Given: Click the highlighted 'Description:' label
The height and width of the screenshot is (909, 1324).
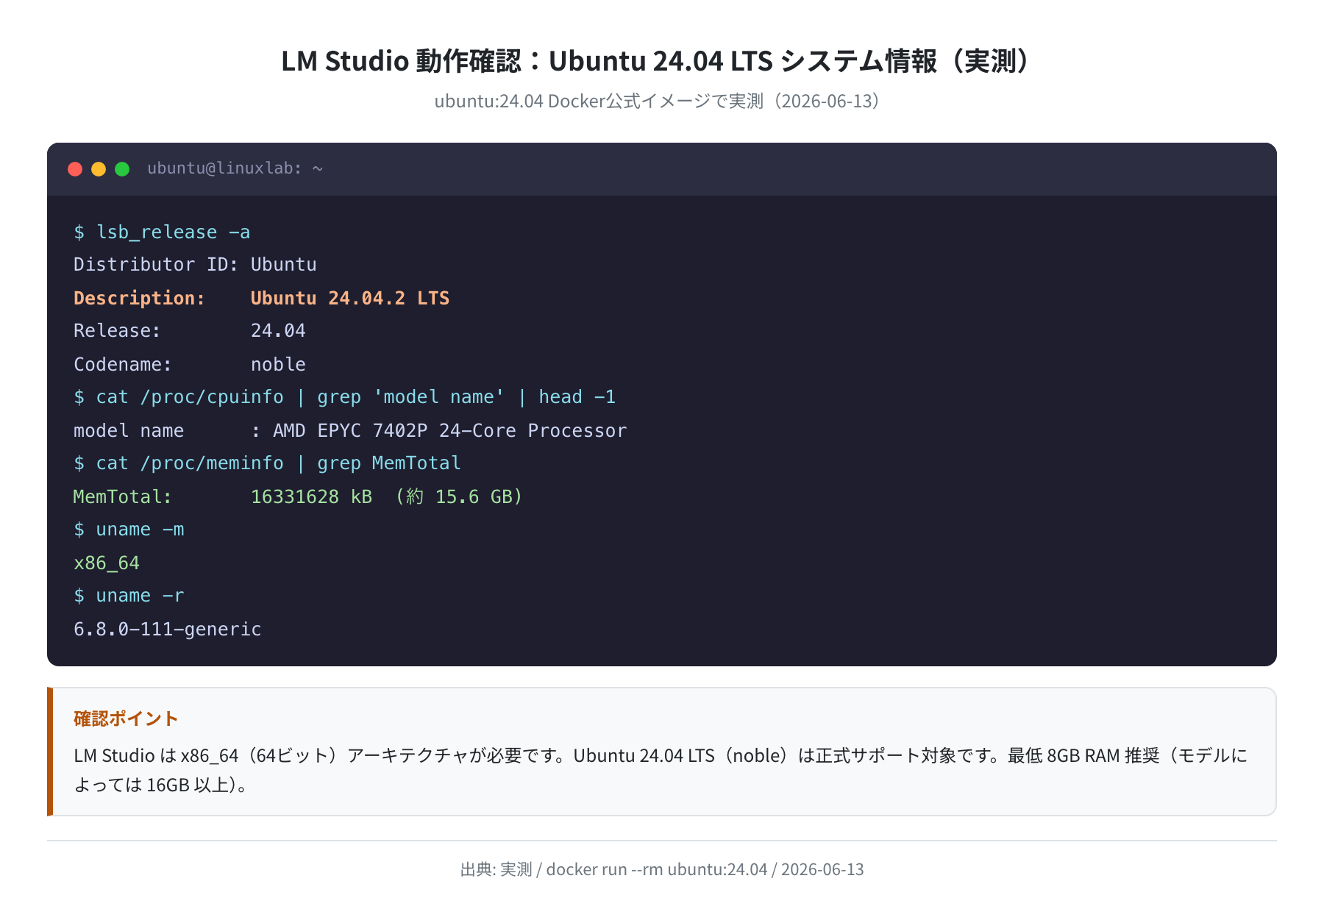Looking at the screenshot, I should (139, 298).
